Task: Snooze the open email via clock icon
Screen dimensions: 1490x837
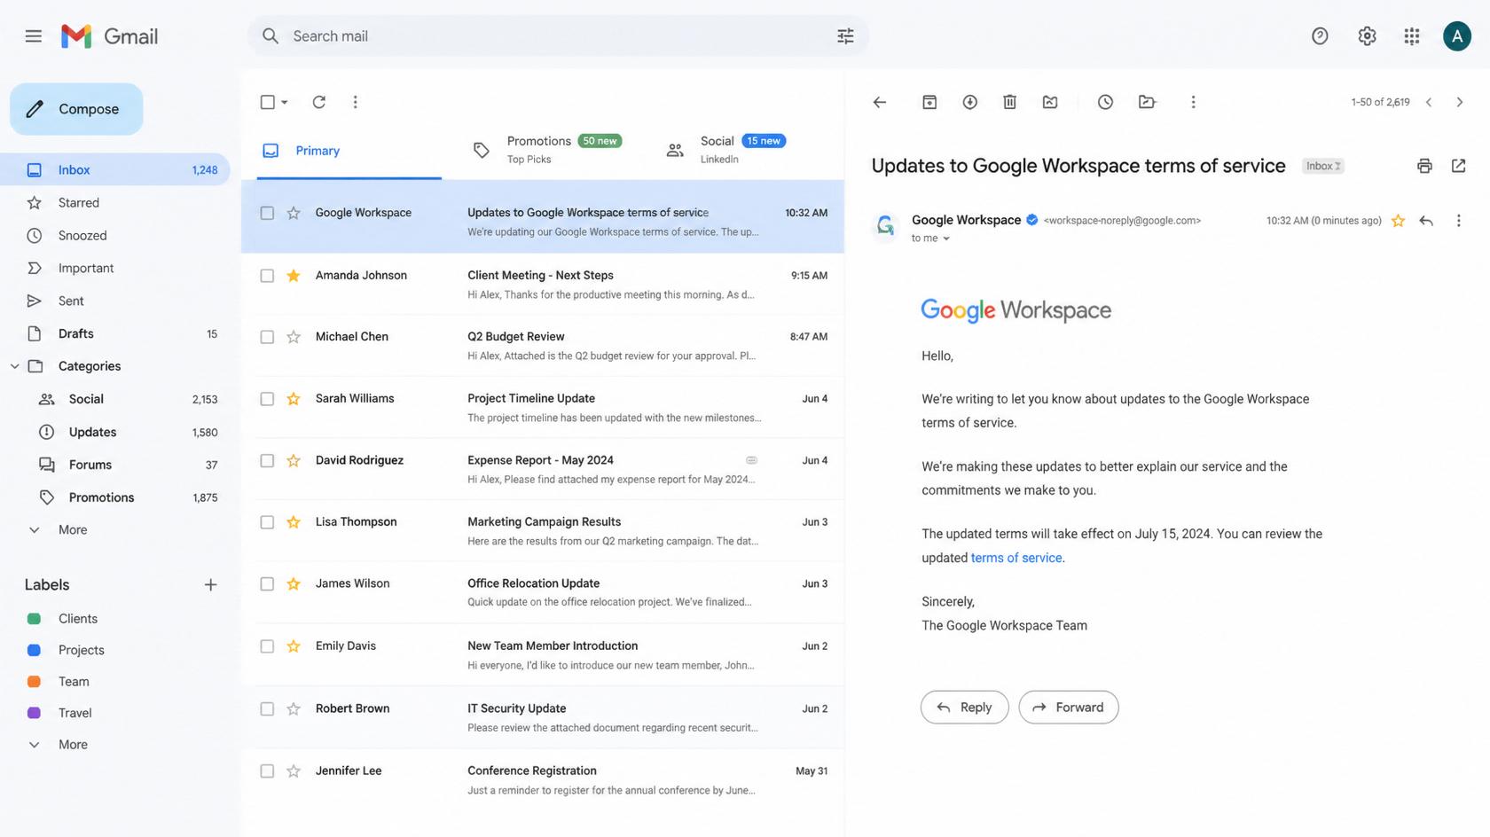Action: 1105,102
